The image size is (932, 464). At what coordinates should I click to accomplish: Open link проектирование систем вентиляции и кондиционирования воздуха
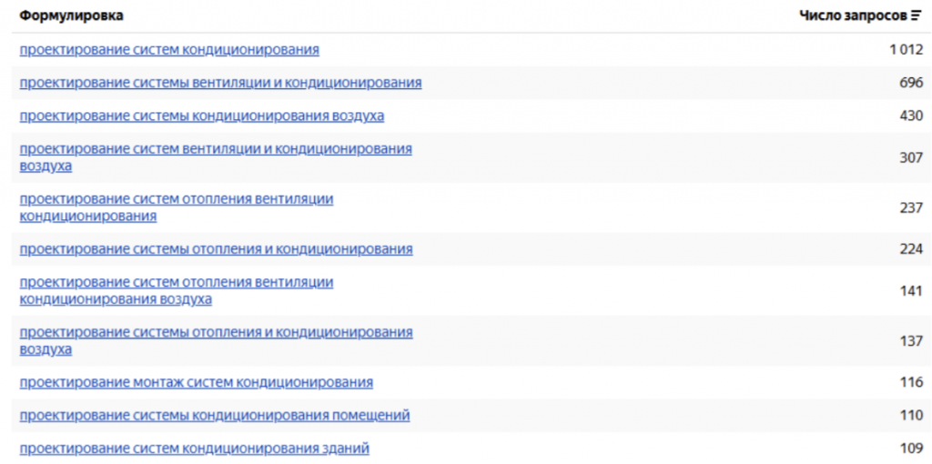pos(215,149)
